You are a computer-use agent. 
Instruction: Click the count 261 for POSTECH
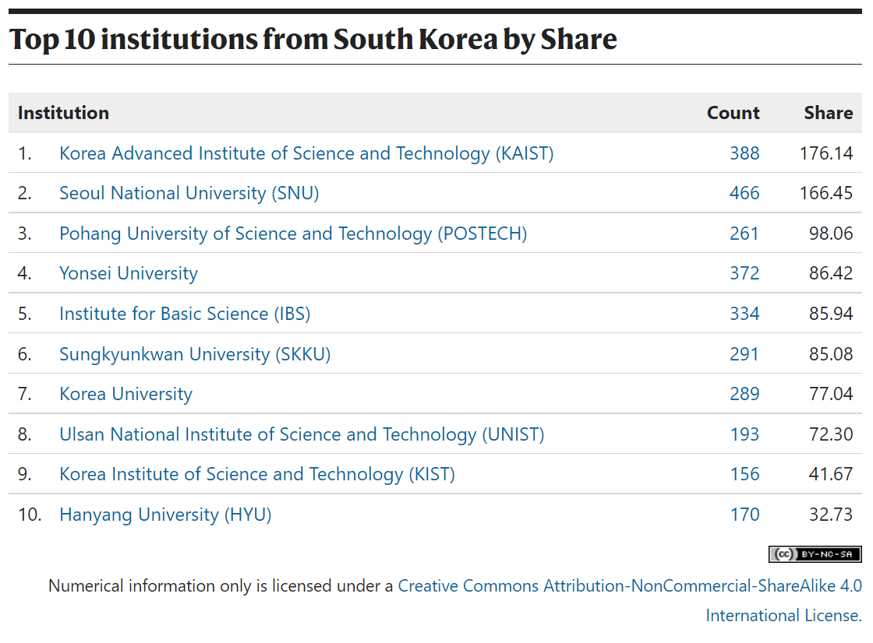click(x=747, y=234)
